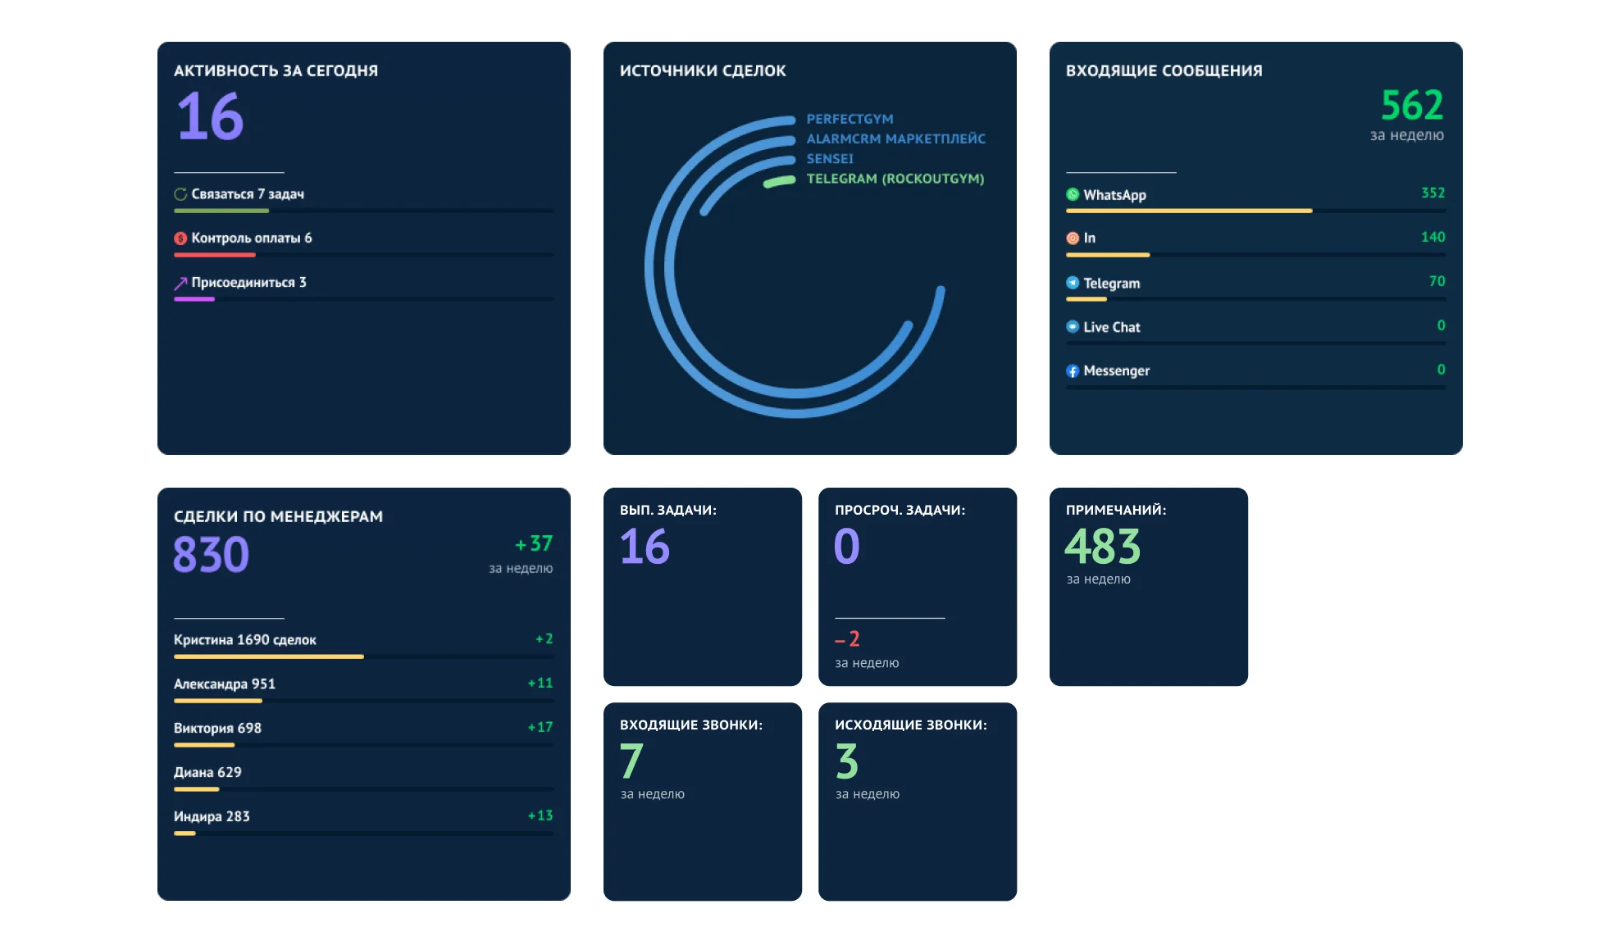Click the Telegram messenger icon
The width and height of the screenshot is (1608, 936).
tap(1073, 283)
